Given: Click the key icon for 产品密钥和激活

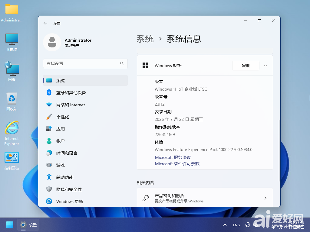Looking at the screenshot, I should (146, 198).
